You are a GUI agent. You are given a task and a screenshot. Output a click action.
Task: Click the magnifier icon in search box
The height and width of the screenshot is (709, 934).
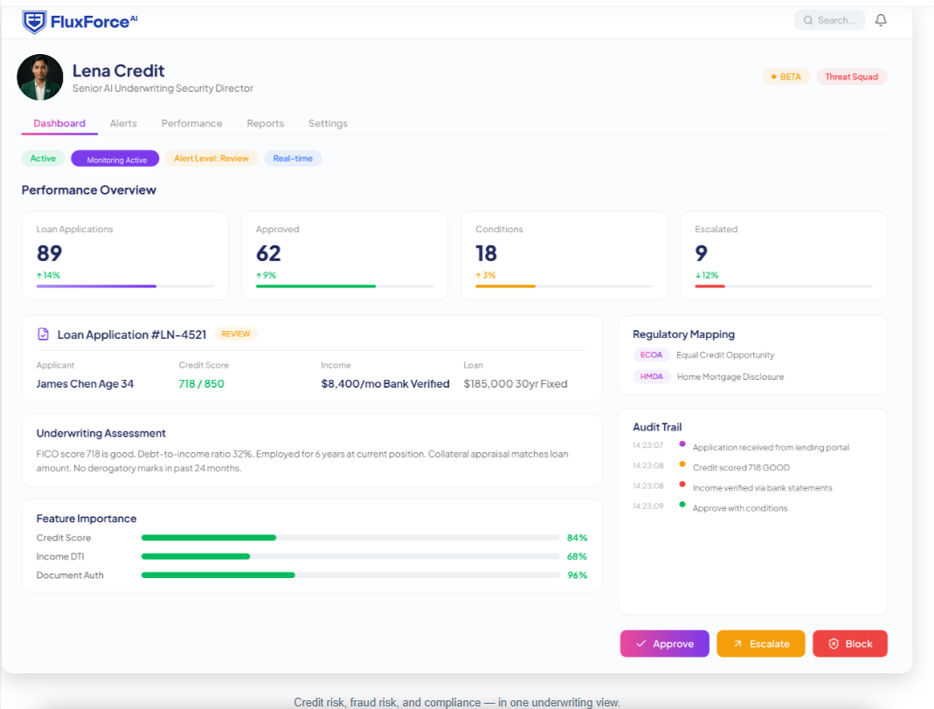[x=807, y=20]
